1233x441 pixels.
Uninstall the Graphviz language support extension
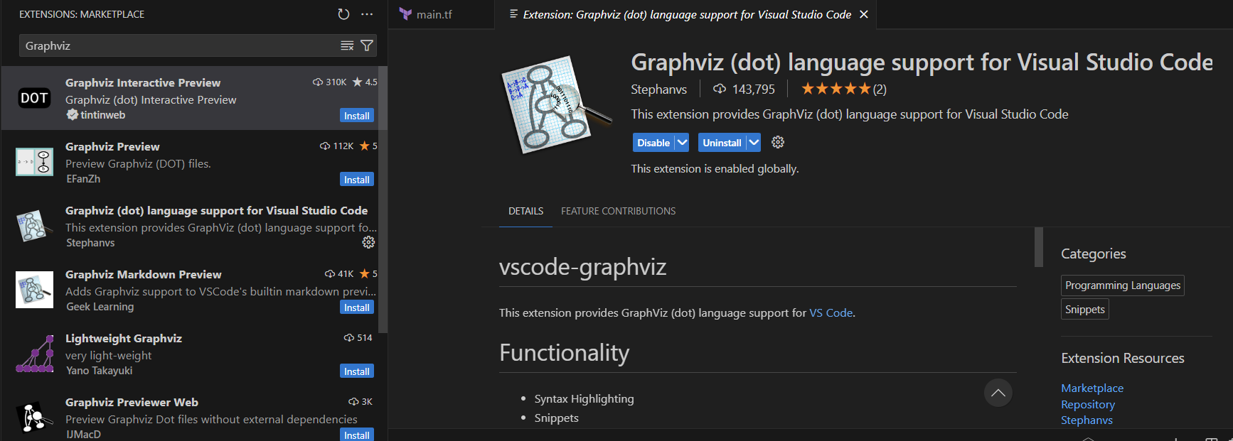722,142
